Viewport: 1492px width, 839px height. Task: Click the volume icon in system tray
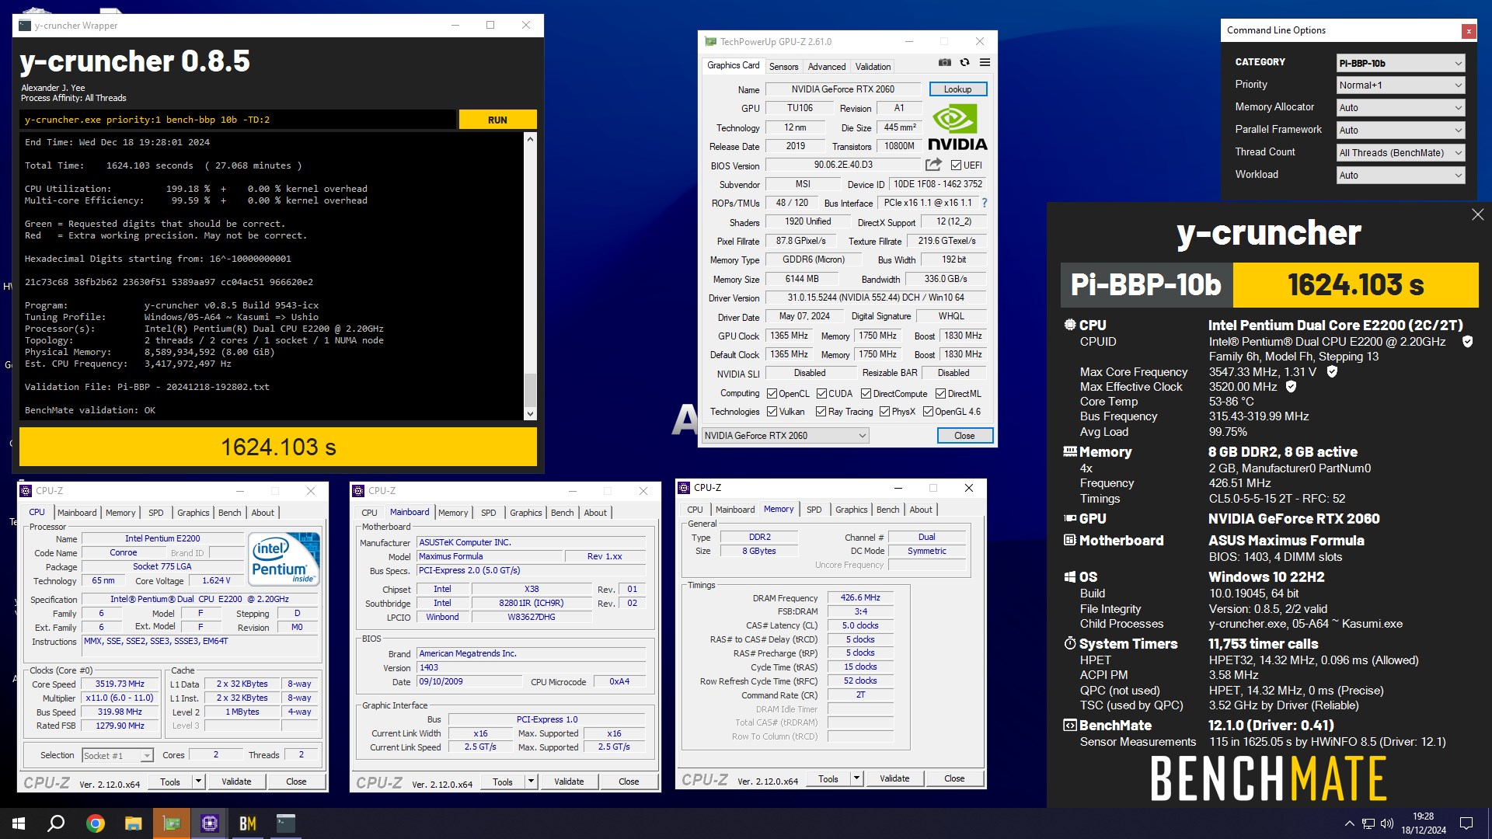click(1387, 823)
